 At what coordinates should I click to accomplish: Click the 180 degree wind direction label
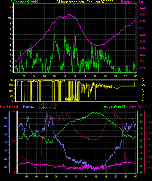coord(11,91)
